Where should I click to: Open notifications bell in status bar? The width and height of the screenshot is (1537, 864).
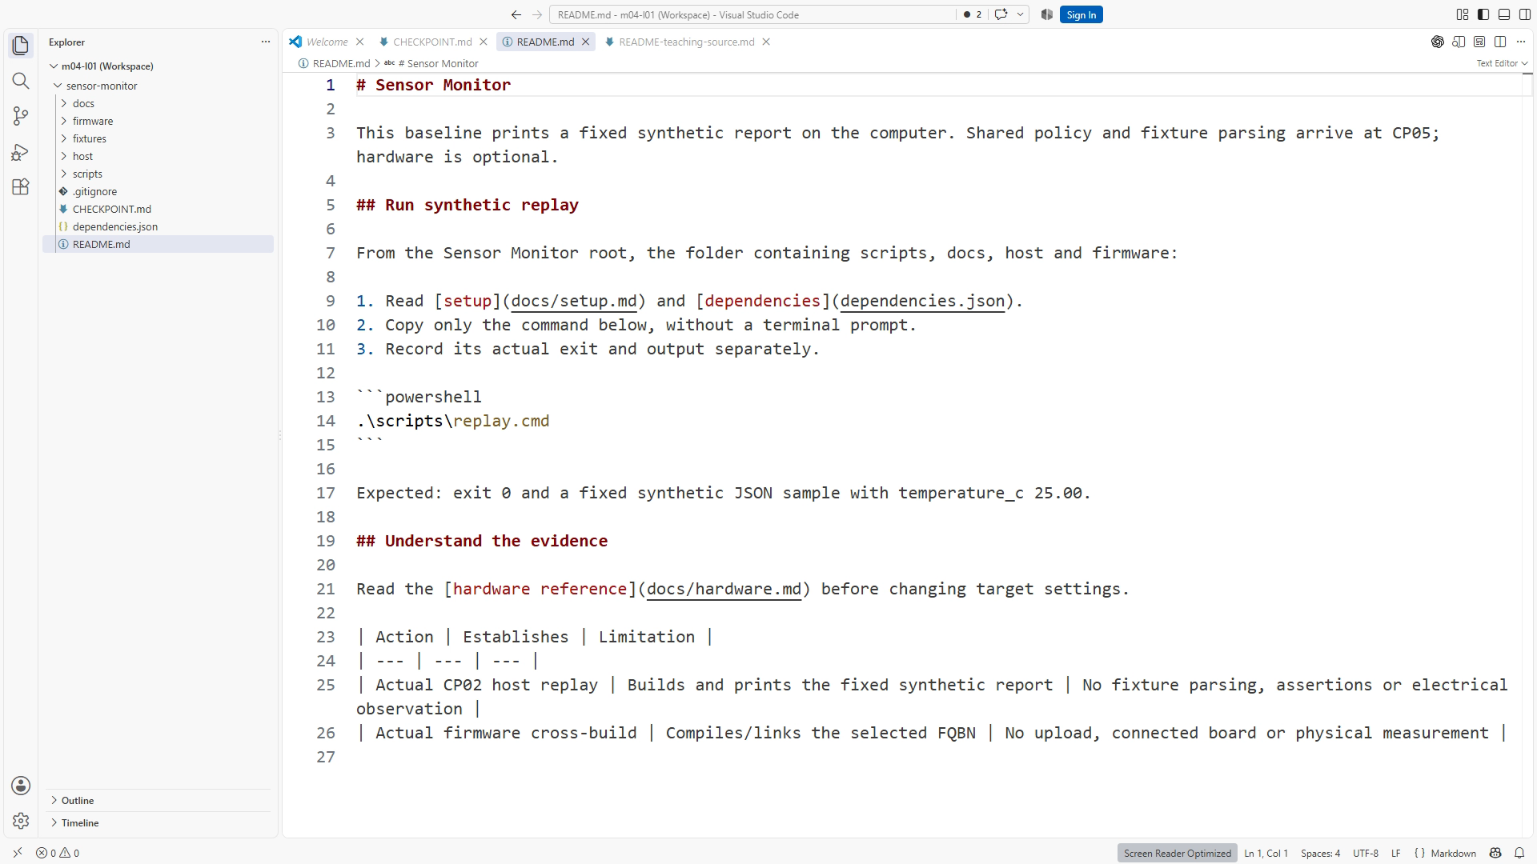1519,853
